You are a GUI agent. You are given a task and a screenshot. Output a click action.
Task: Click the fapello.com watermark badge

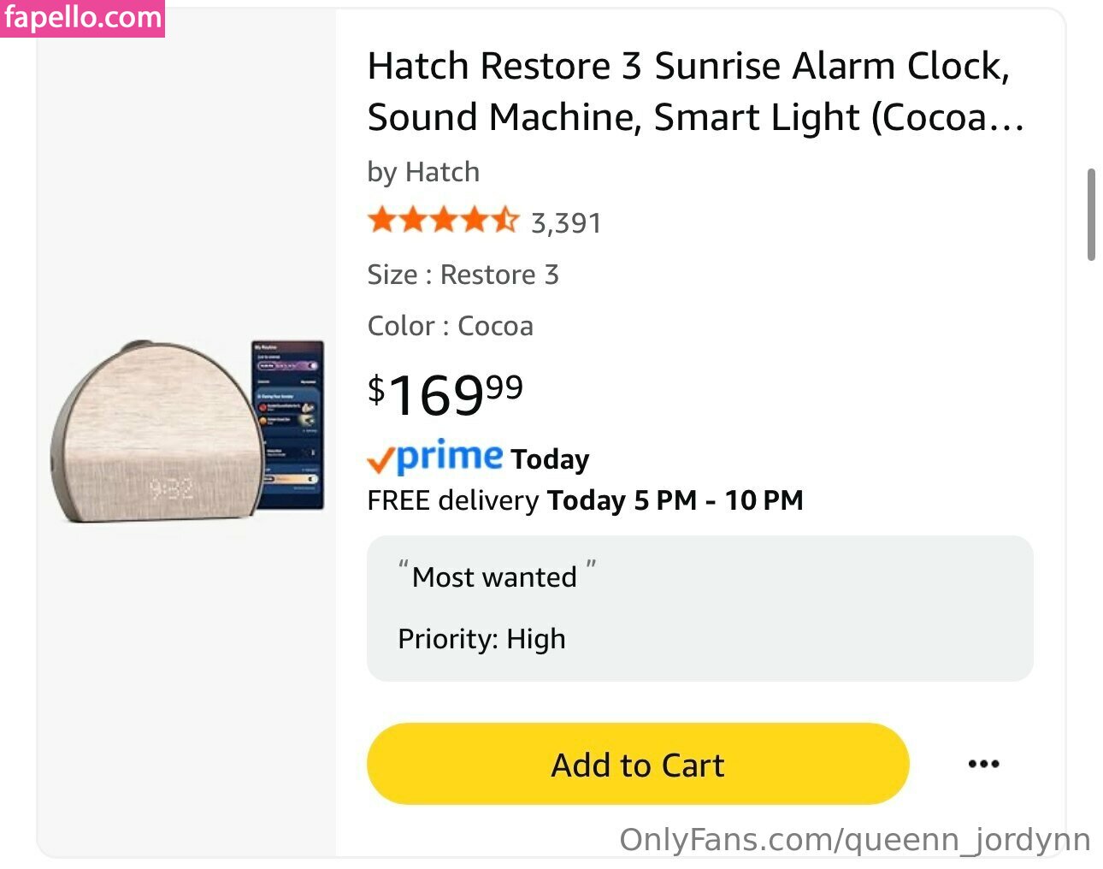pyautogui.click(x=82, y=18)
